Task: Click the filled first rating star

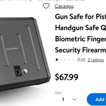Action: click(57, 60)
